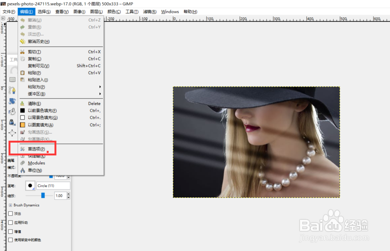
Task: Enable 使用渐变中的颜色 (use gradient color) checkbox
Action: (x=11, y=240)
